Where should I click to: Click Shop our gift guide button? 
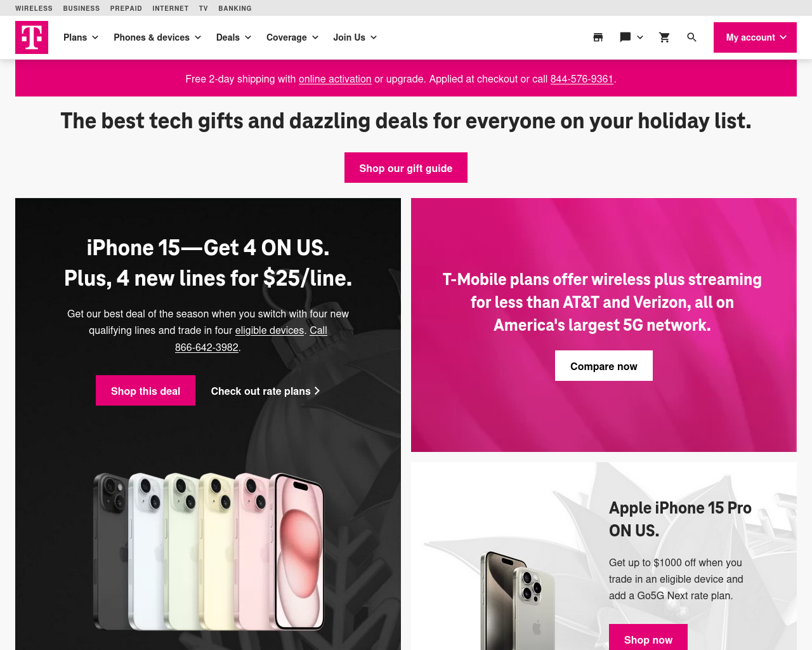tap(406, 168)
